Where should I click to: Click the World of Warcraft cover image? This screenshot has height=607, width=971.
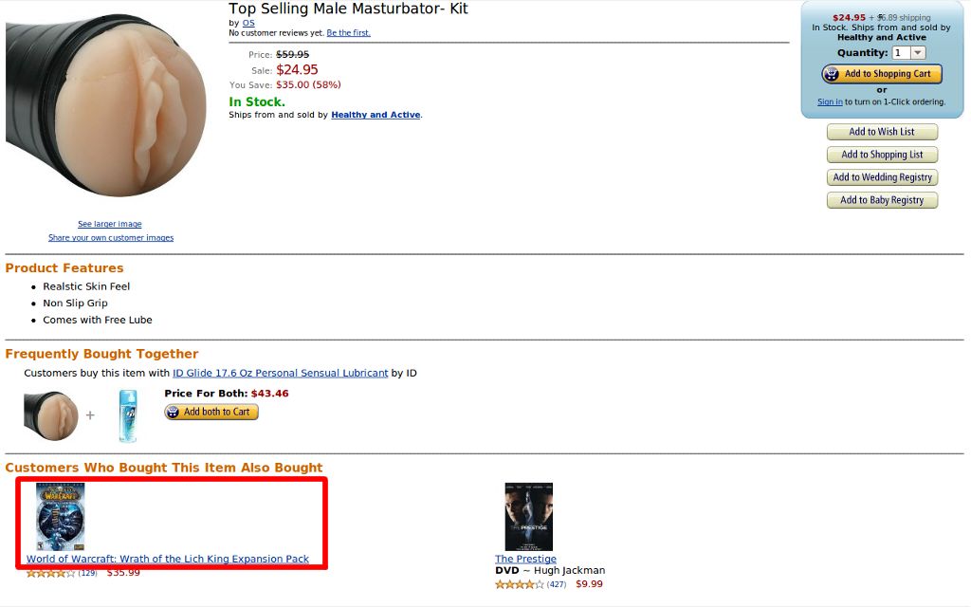(60, 516)
